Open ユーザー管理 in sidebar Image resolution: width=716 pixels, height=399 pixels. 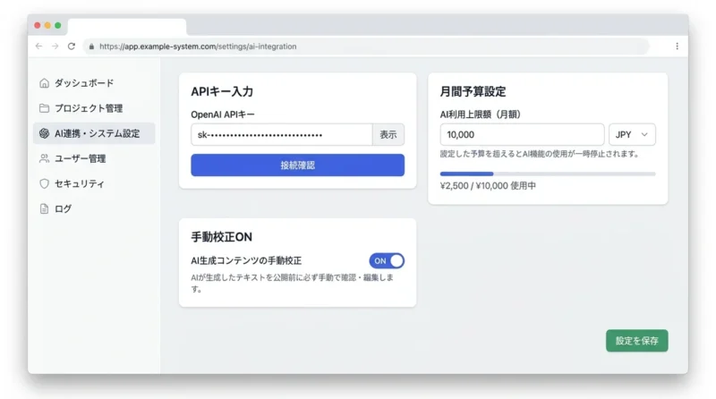click(94, 158)
